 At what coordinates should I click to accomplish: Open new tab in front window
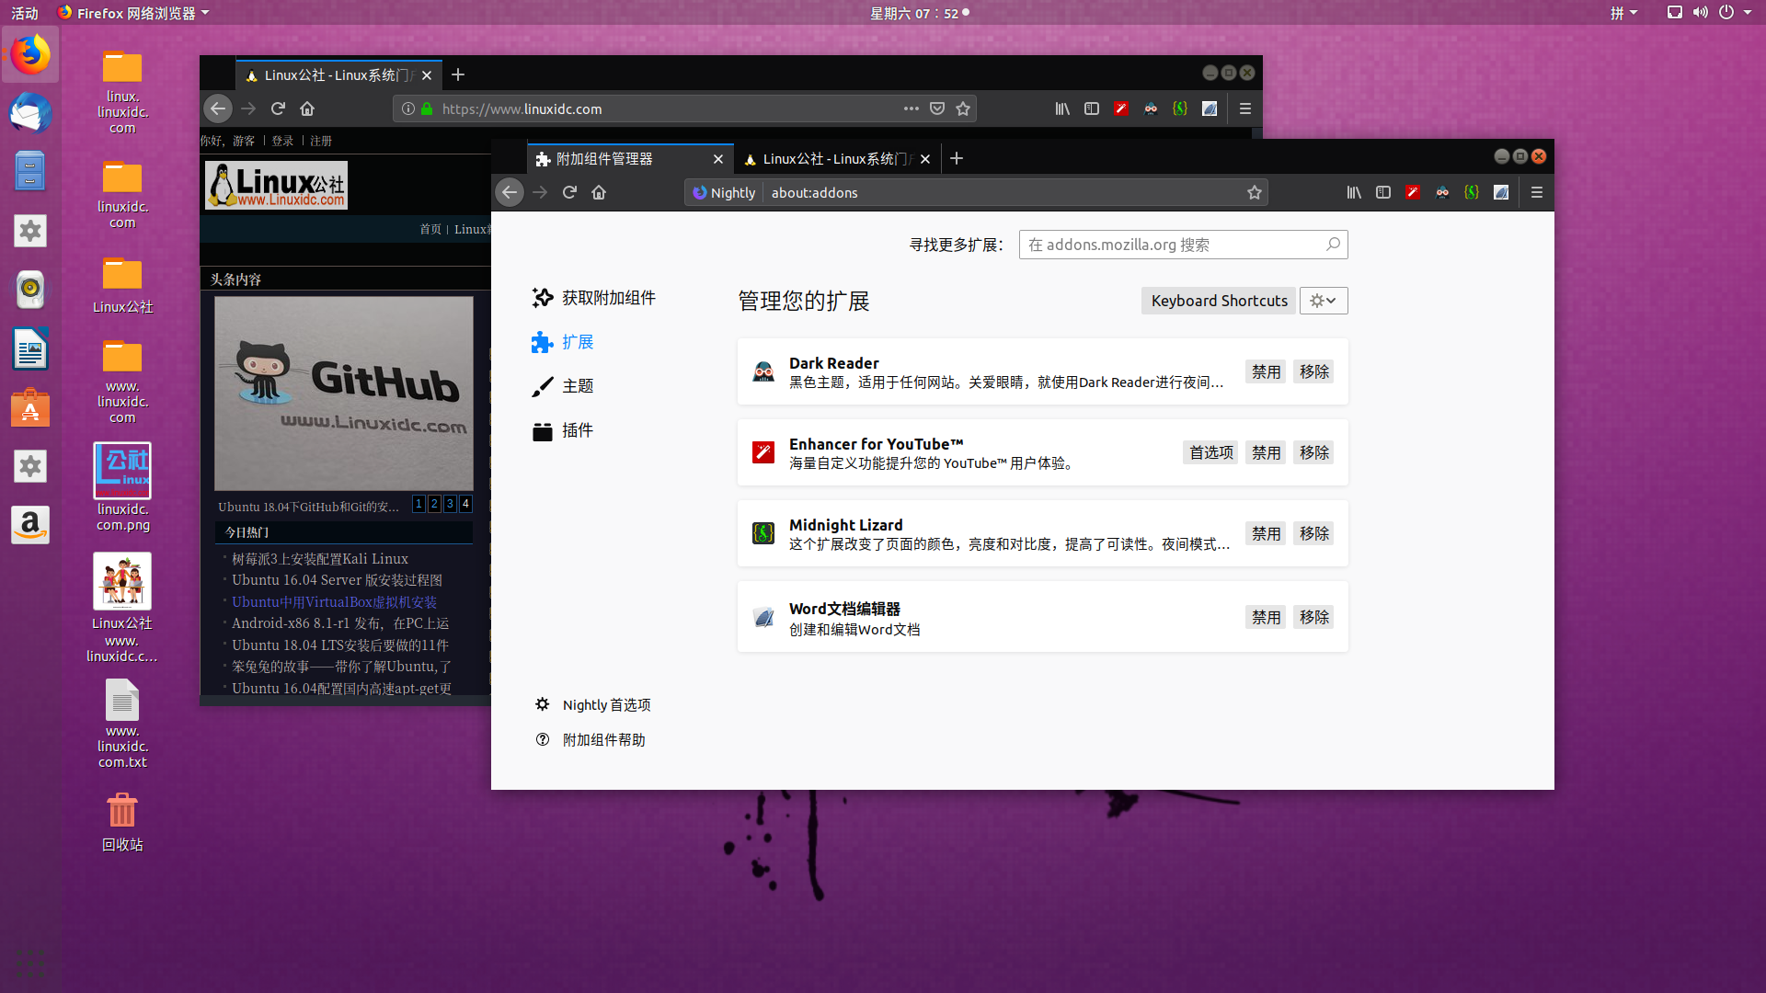coord(957,158)
